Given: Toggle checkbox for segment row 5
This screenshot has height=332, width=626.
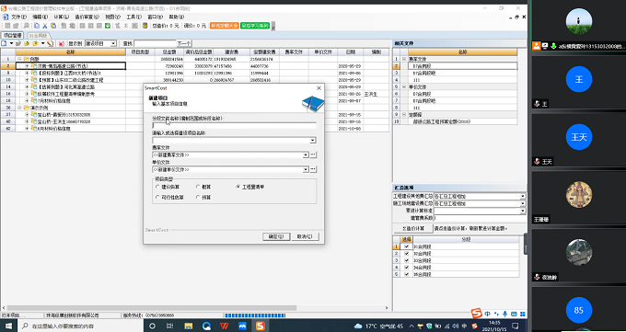Looking at the screenshot, I should click(x=406, y=274).
